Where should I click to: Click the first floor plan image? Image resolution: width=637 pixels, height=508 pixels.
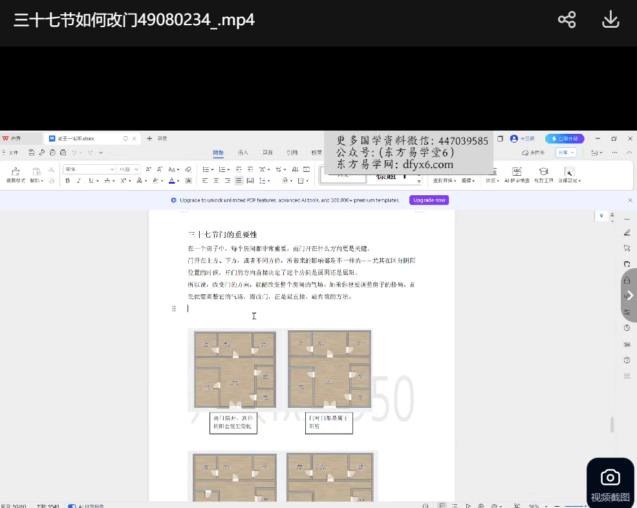click(x=235, y=369)
